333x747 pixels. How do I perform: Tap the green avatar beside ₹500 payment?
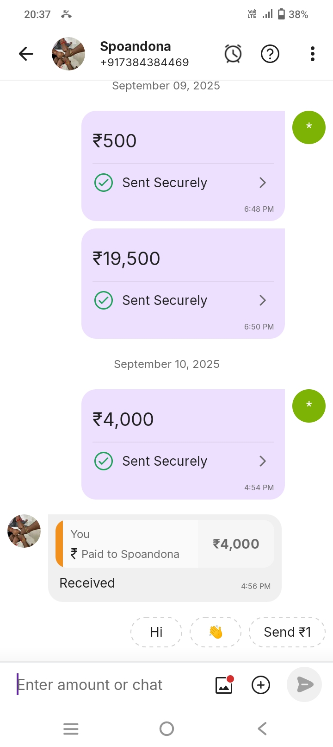(x=309, y=127)
